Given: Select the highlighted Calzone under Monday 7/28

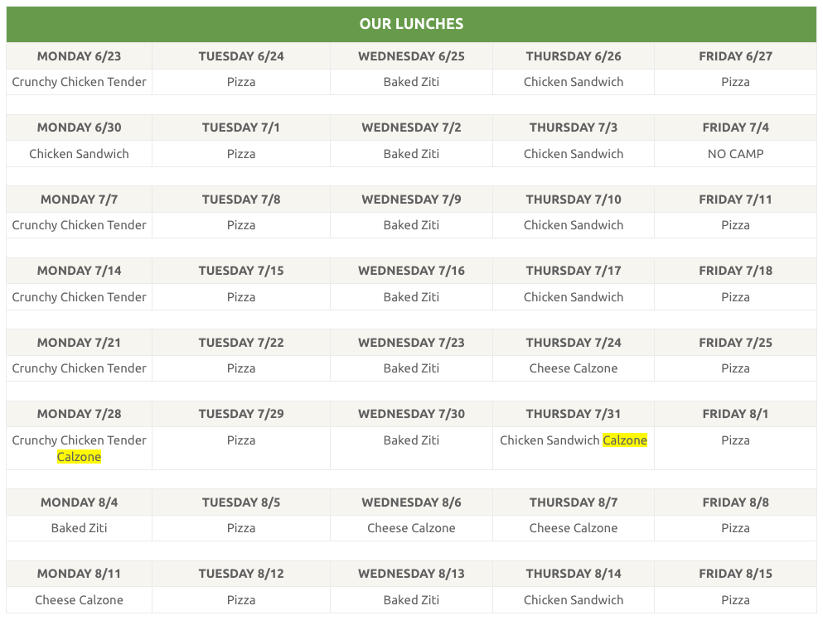Looking at the screenshot, I should [x=79, y=457].
